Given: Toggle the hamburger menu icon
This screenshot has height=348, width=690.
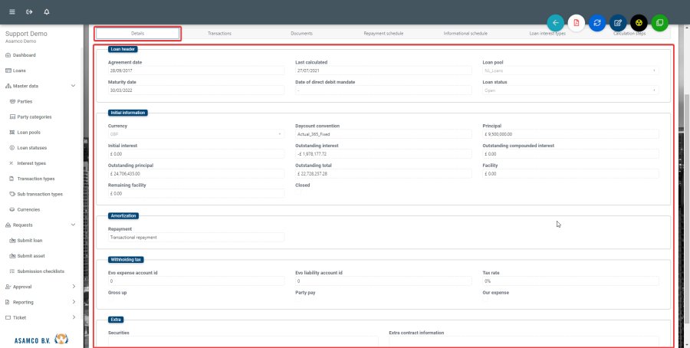Looking at the screenshot, I should tap(12, 12).
